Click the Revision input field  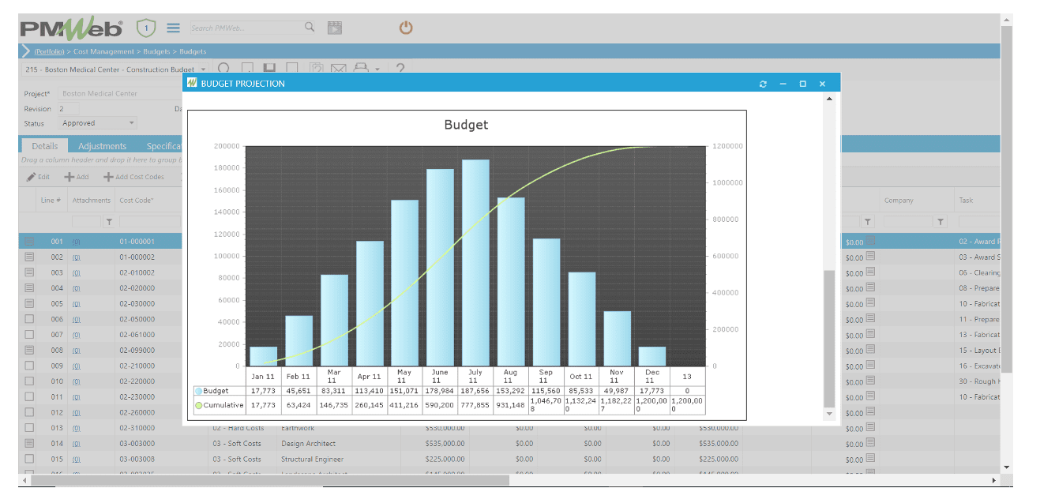click(x=67, y=108)
